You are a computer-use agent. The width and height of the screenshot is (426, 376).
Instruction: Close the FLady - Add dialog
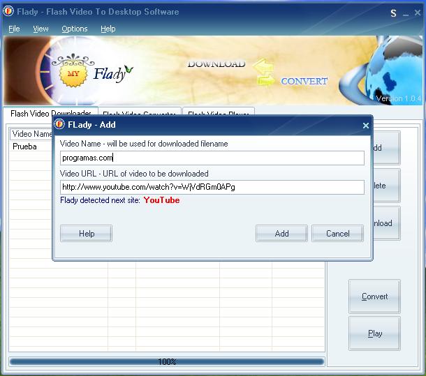(x=366, y=126)
